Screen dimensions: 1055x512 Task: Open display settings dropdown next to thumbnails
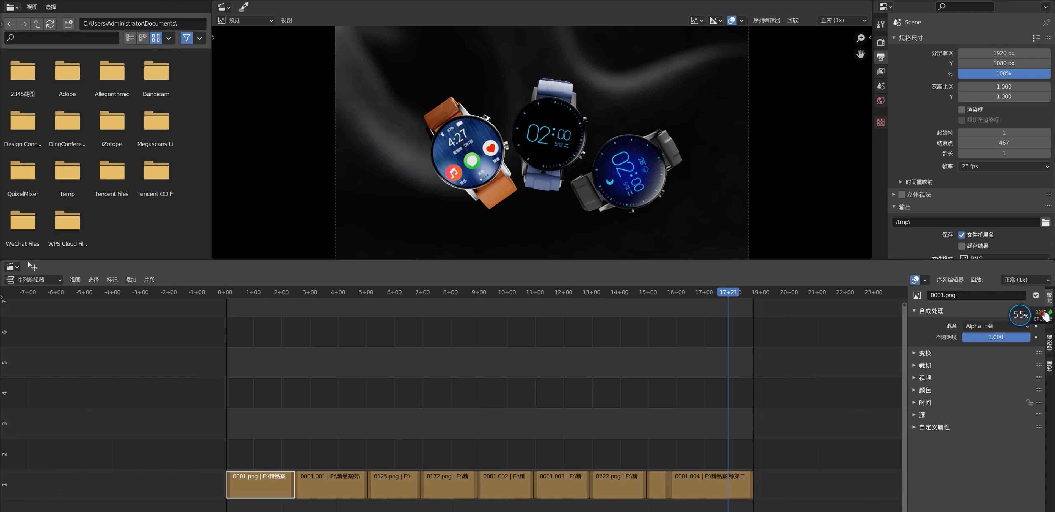pyautogui.click(x=168, y=38)
